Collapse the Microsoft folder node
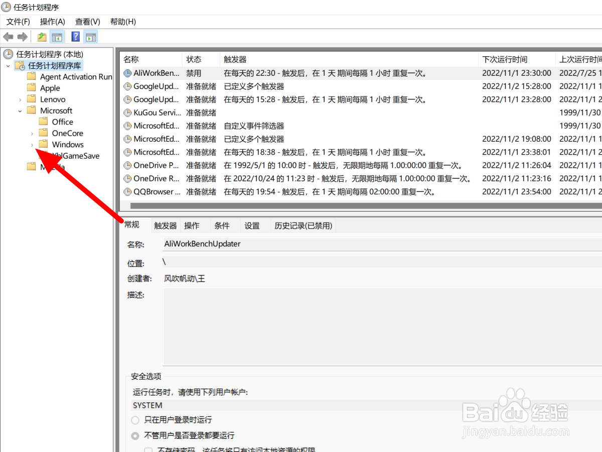 (x=20, y=110)
